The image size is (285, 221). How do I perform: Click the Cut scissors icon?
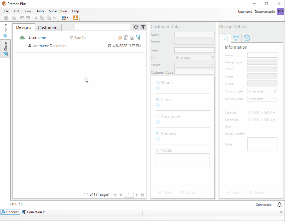pyautogui.click(x=36, y=18)
